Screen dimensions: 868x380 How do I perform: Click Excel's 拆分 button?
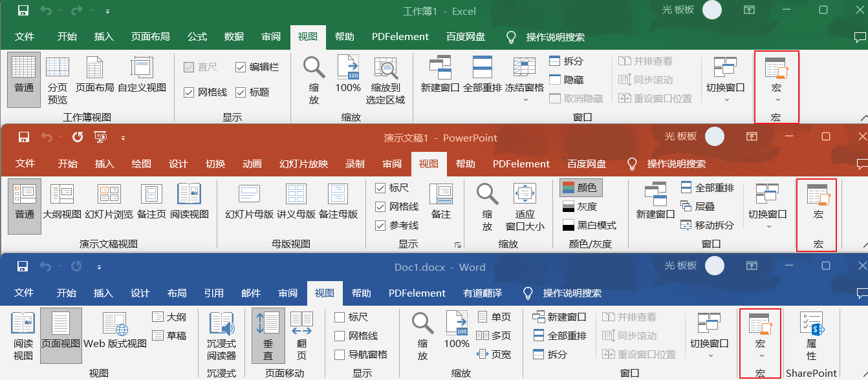click(567, 61)
